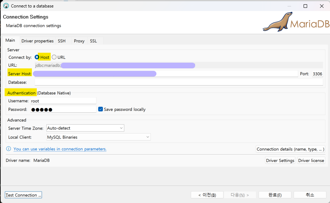330x203 pixels.
Task: Click the info icon beside variables link
Action: pyautogui.click(x=9, y=149)
